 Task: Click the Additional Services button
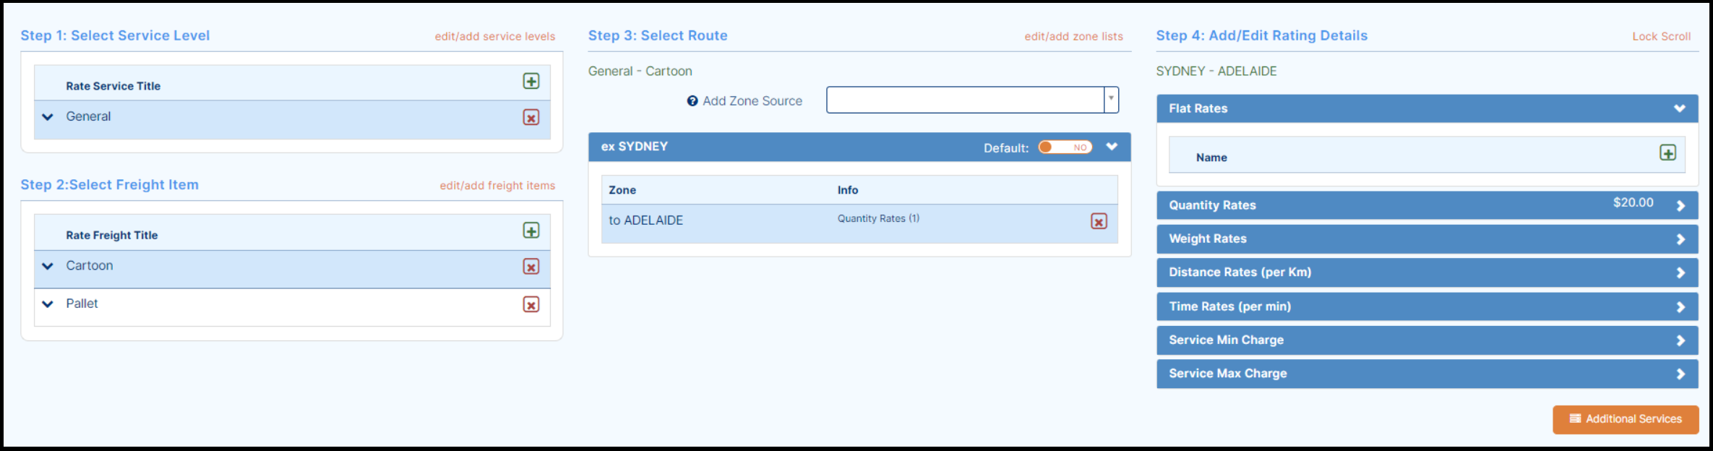[x=1626, y=419]
